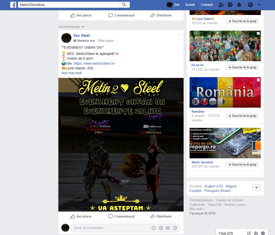Open Zeu Steel author name link
The width and height of the screenshot is (275, 235).
click(82, 35)
